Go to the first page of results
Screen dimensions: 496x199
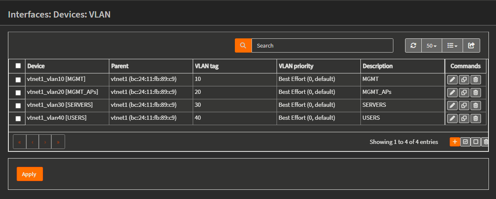[x=20, y=142]
